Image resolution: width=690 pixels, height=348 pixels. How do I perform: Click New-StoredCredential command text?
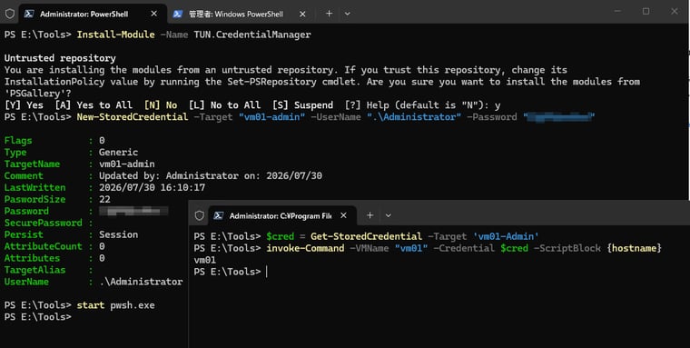coord(133,117)
